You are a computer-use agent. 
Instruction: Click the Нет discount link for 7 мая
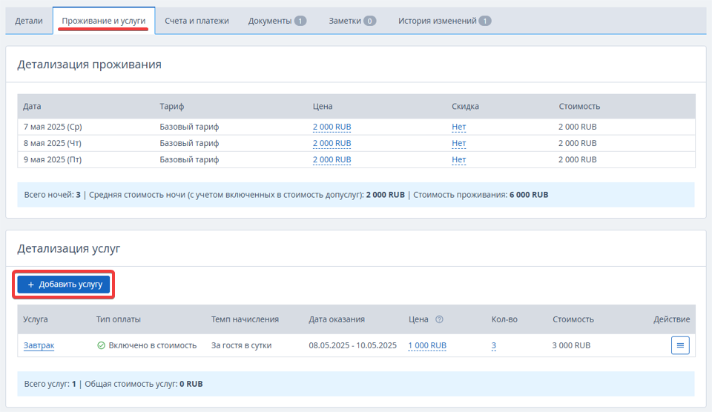pos(458,127)
